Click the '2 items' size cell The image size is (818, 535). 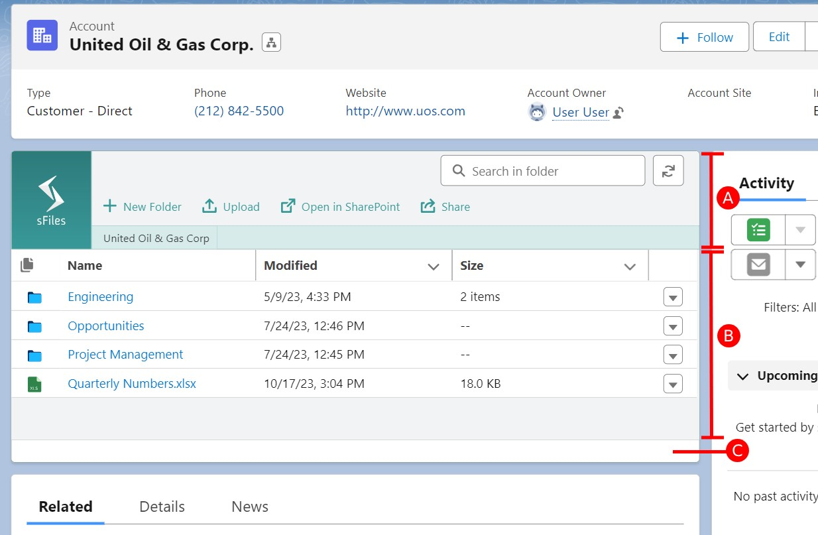480,297
